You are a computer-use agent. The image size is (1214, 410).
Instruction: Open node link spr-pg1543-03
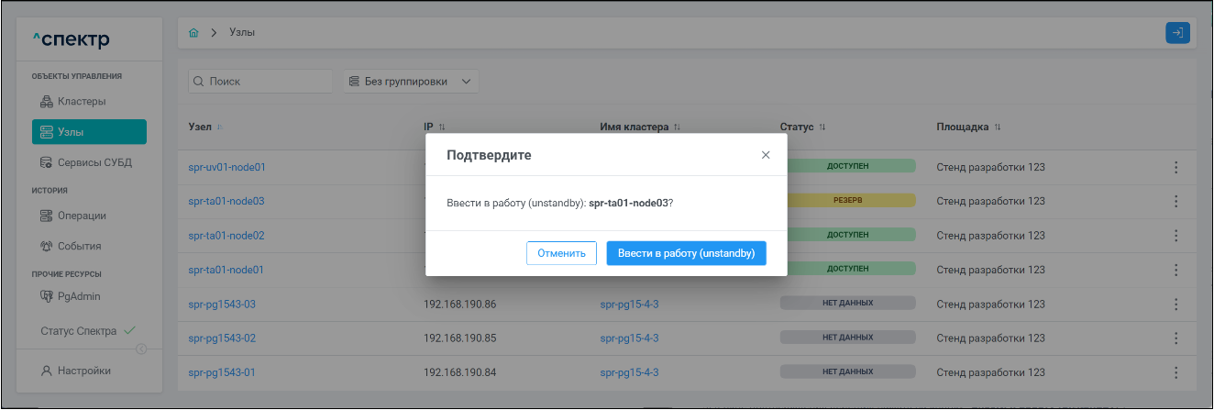pyautogui.click(x=222, y=304)
